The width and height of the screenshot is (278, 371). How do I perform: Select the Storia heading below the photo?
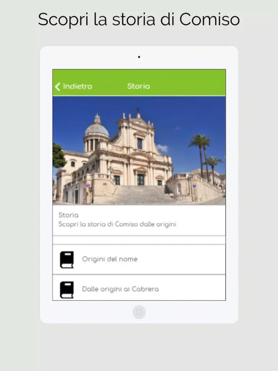68,215
